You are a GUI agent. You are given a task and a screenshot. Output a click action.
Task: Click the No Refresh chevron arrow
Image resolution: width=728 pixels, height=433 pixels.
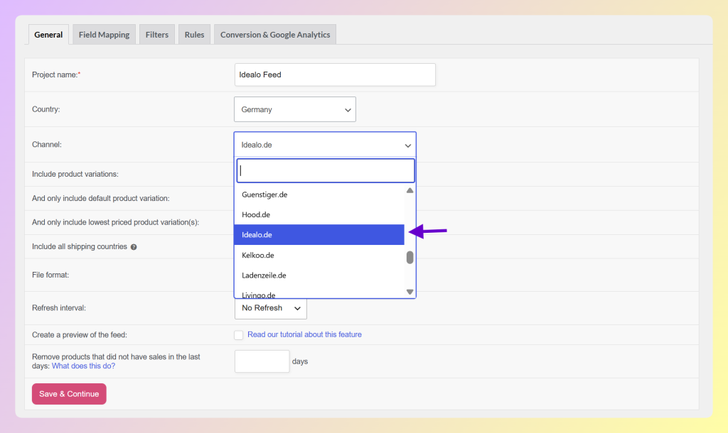[297, 308]
